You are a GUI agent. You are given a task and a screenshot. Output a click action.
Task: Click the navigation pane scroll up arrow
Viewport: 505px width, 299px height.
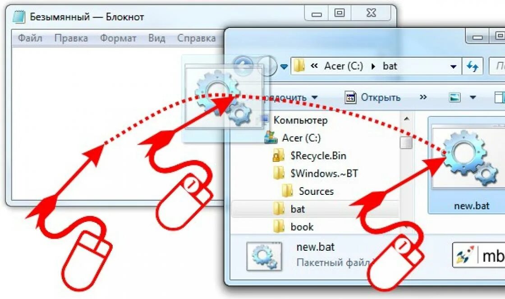click(x=406, y=119)
